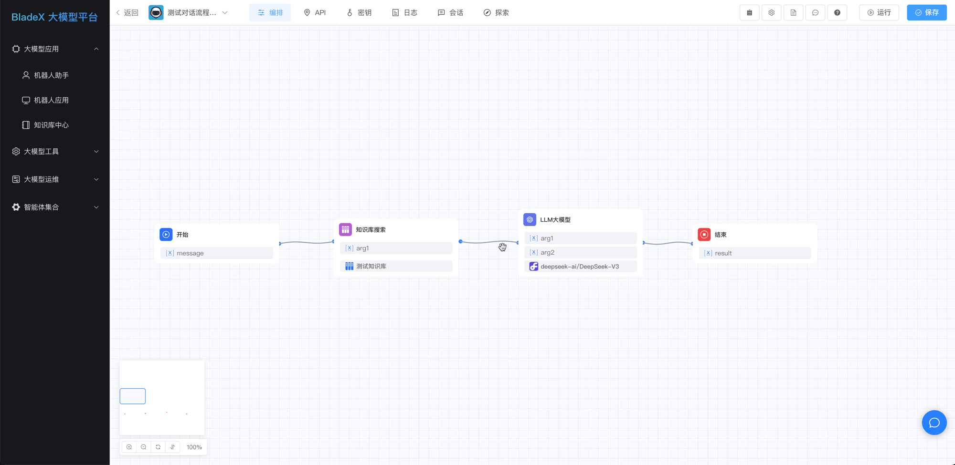
Task: Save the flow with 保存 button
Action: (926, 13)
